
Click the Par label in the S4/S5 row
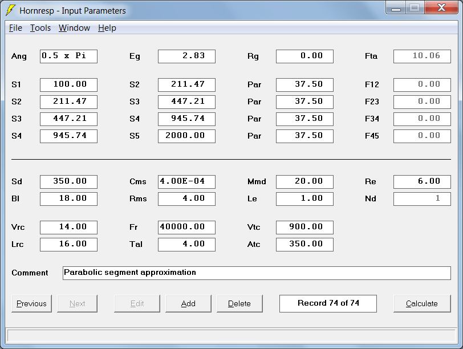coord(254,136)
